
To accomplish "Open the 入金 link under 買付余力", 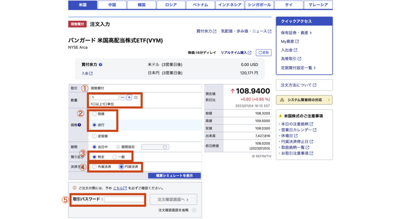I will click(87, 73).
